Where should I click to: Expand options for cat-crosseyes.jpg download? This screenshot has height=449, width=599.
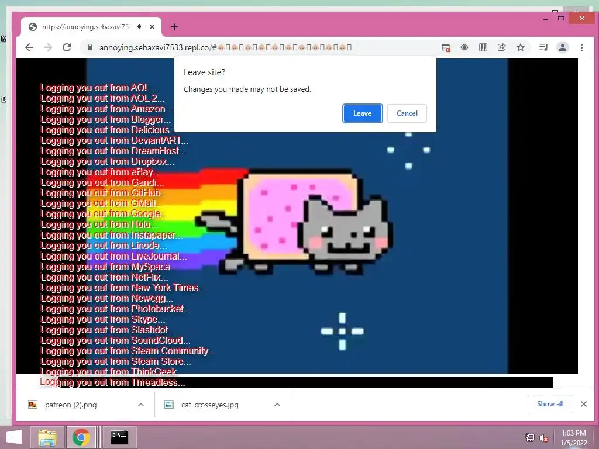[x=277, y=405]
